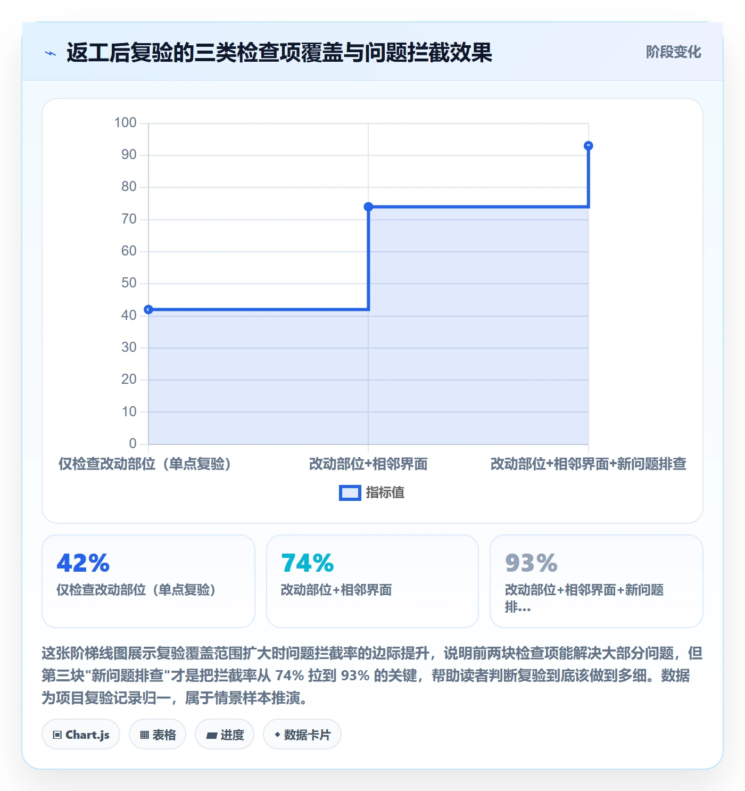Open the 93% data card
Image resolution: width=745 pixels, height=791 pixels.
click(596, 581)
